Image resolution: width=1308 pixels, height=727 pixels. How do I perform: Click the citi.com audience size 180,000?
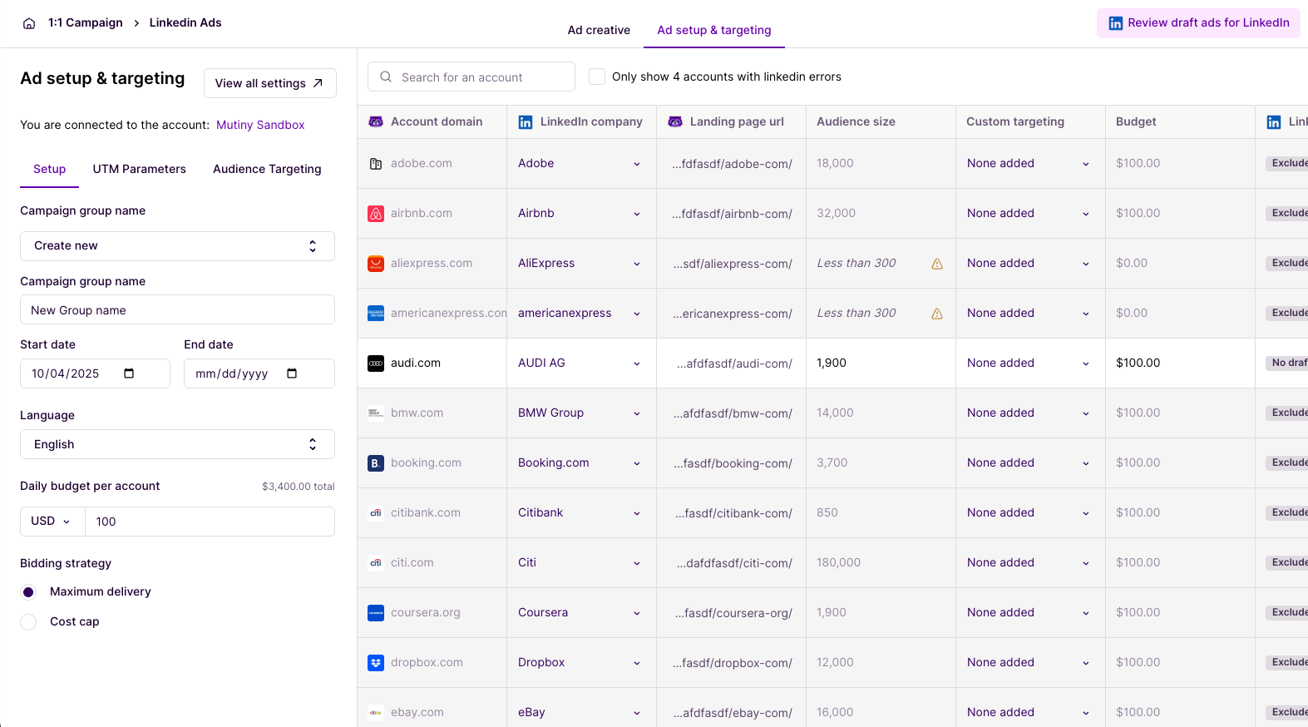click(838, 562)
